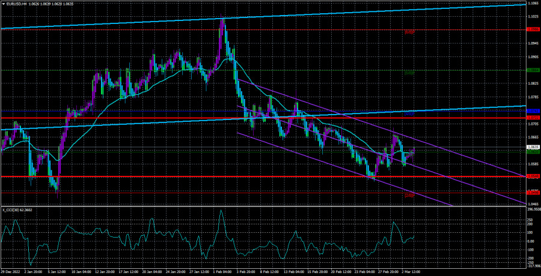The image size is (541, 276).
Task: Click the 8 Feb 12:00 time label
Action: pyautogui.click(x=270, y=272)
